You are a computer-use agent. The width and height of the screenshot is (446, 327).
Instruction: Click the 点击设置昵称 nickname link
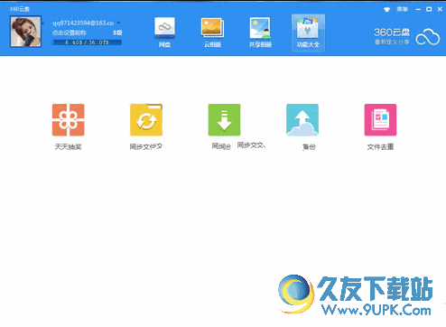(70, 33)
